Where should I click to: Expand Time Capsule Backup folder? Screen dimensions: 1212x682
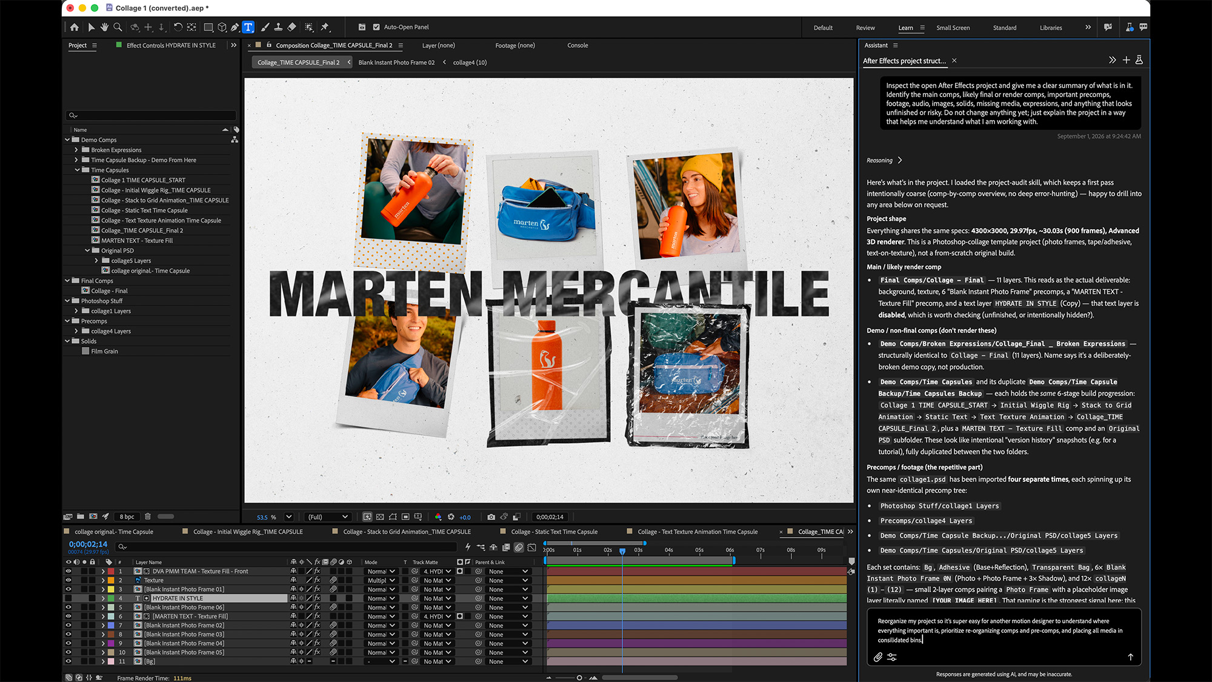(x=76, y=160)
